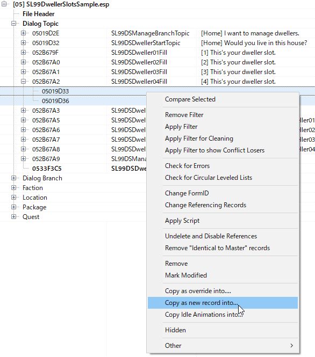This screenshot has height=357, width=315.
Task: Expand record 052B67A8
Action: click(23, 149)
